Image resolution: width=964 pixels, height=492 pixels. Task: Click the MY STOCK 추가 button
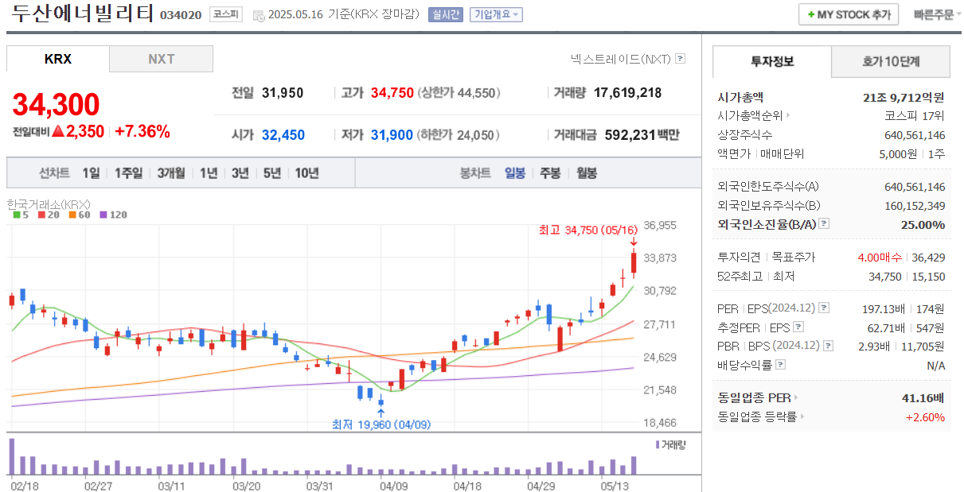[849, 15]
